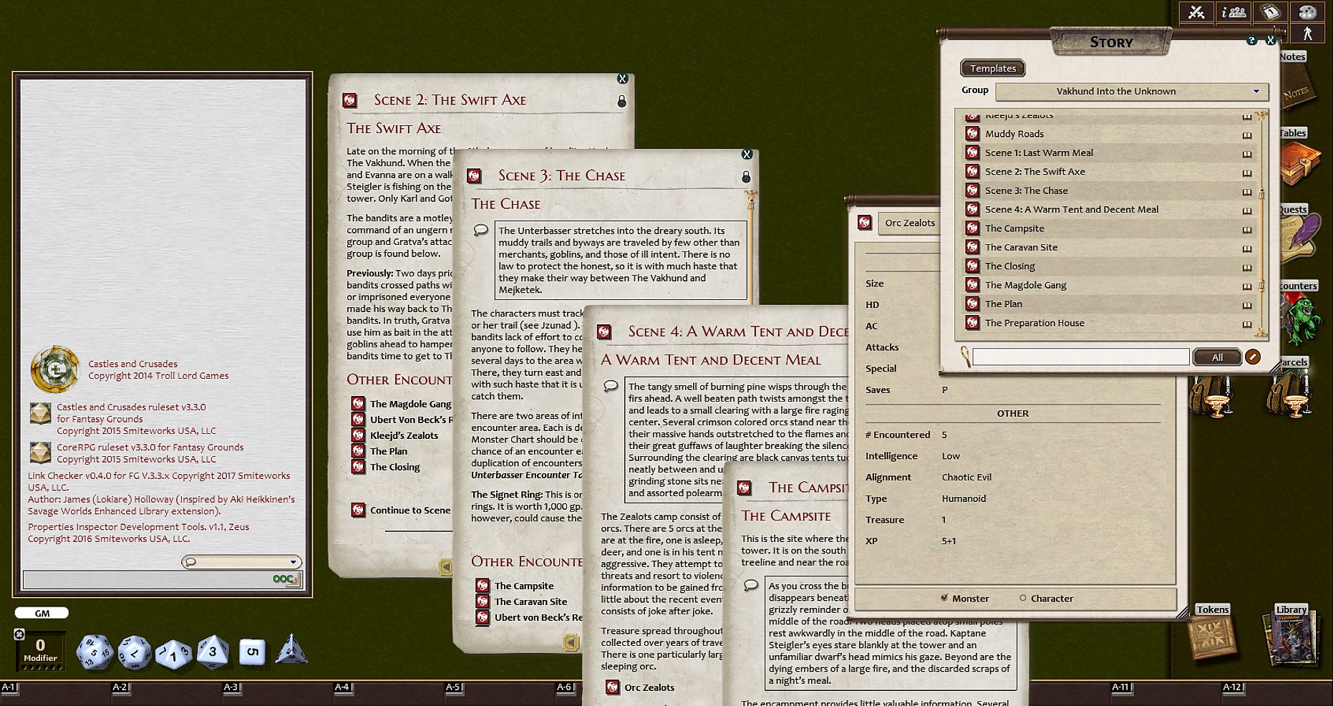
Task: Pick the d12 die
Action: coord(135,652)
